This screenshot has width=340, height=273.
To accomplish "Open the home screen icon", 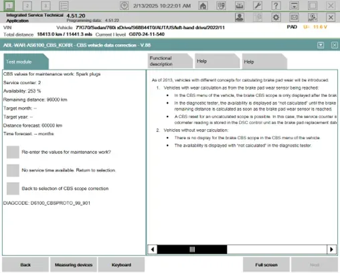I will 203,6.
